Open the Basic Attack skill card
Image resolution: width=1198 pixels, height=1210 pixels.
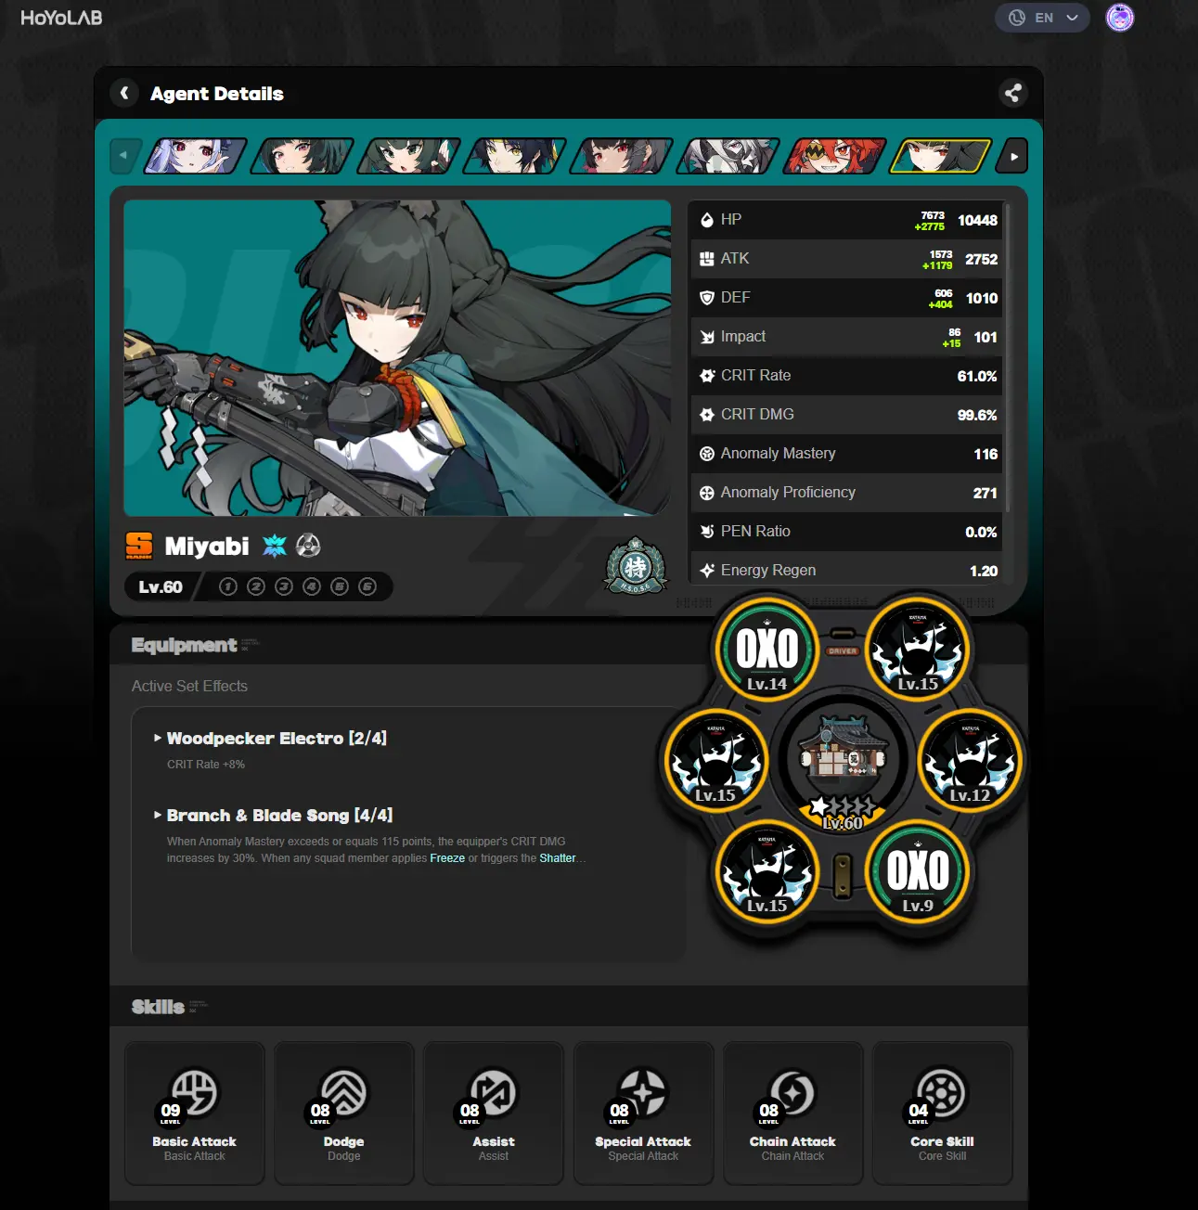point(195,1113)
